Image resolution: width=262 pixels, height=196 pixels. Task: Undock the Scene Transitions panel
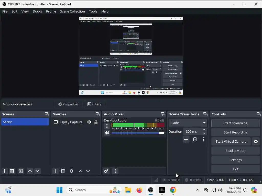(205, 114)
